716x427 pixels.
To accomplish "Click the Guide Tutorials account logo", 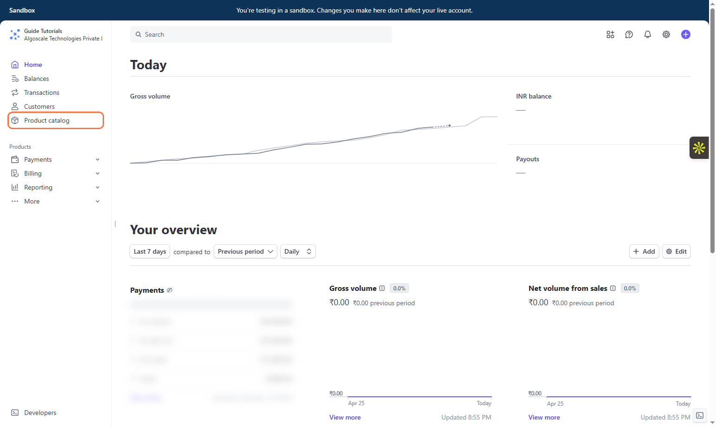I will pos(15,34).
